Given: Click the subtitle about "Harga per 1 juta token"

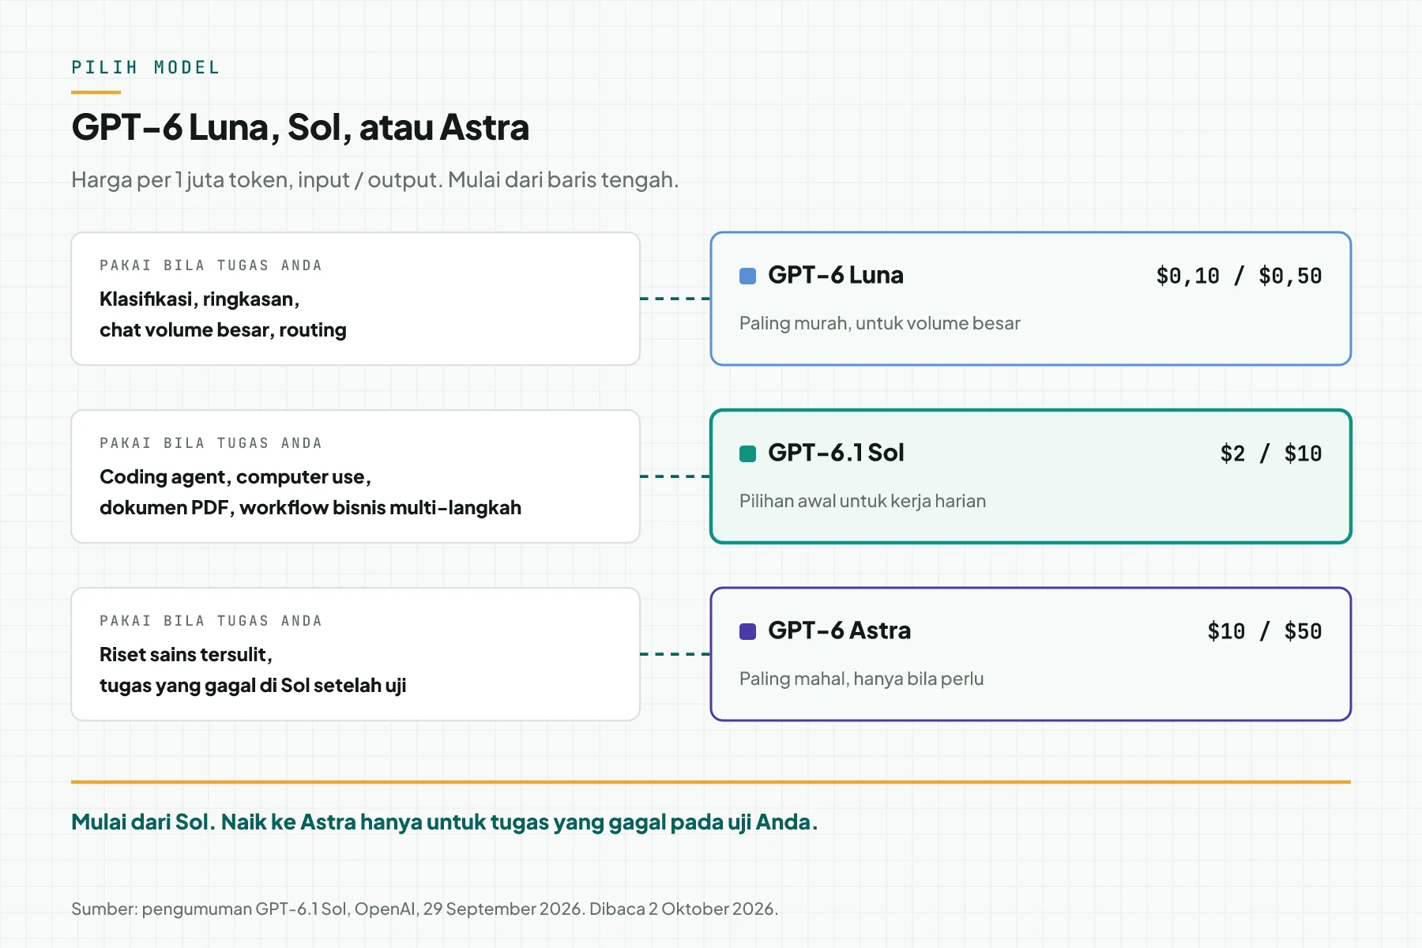Looking at the screenshot, I should [x=375, y=180].
